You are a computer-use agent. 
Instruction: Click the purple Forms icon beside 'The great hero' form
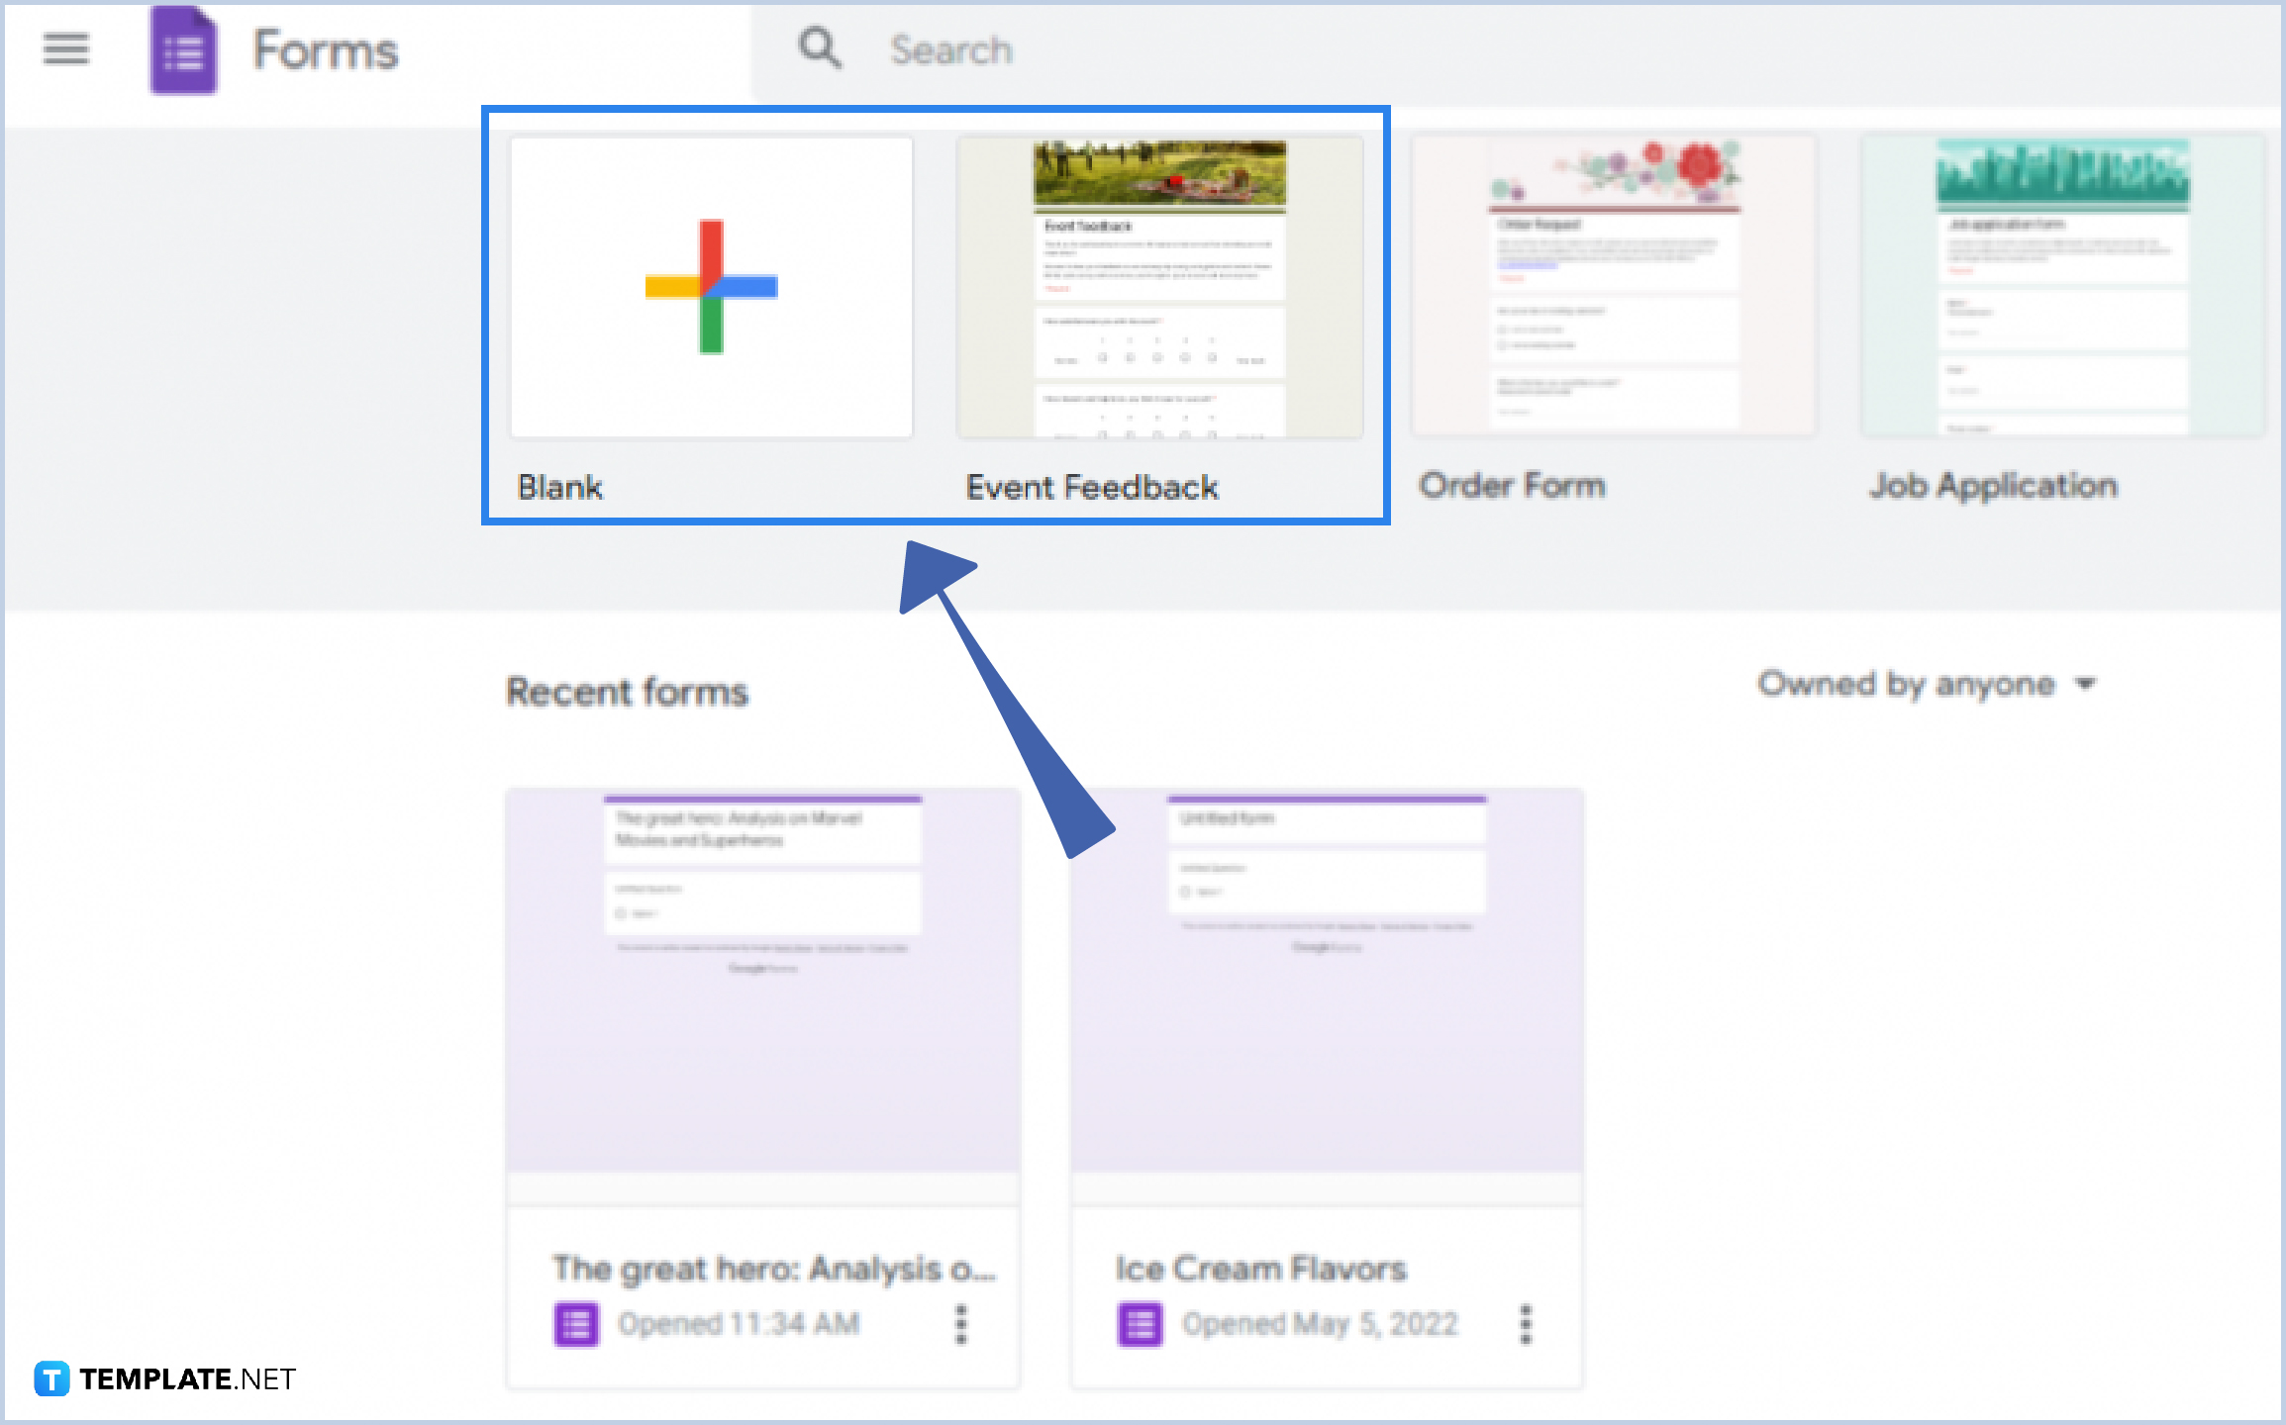tap(575, 1322)
